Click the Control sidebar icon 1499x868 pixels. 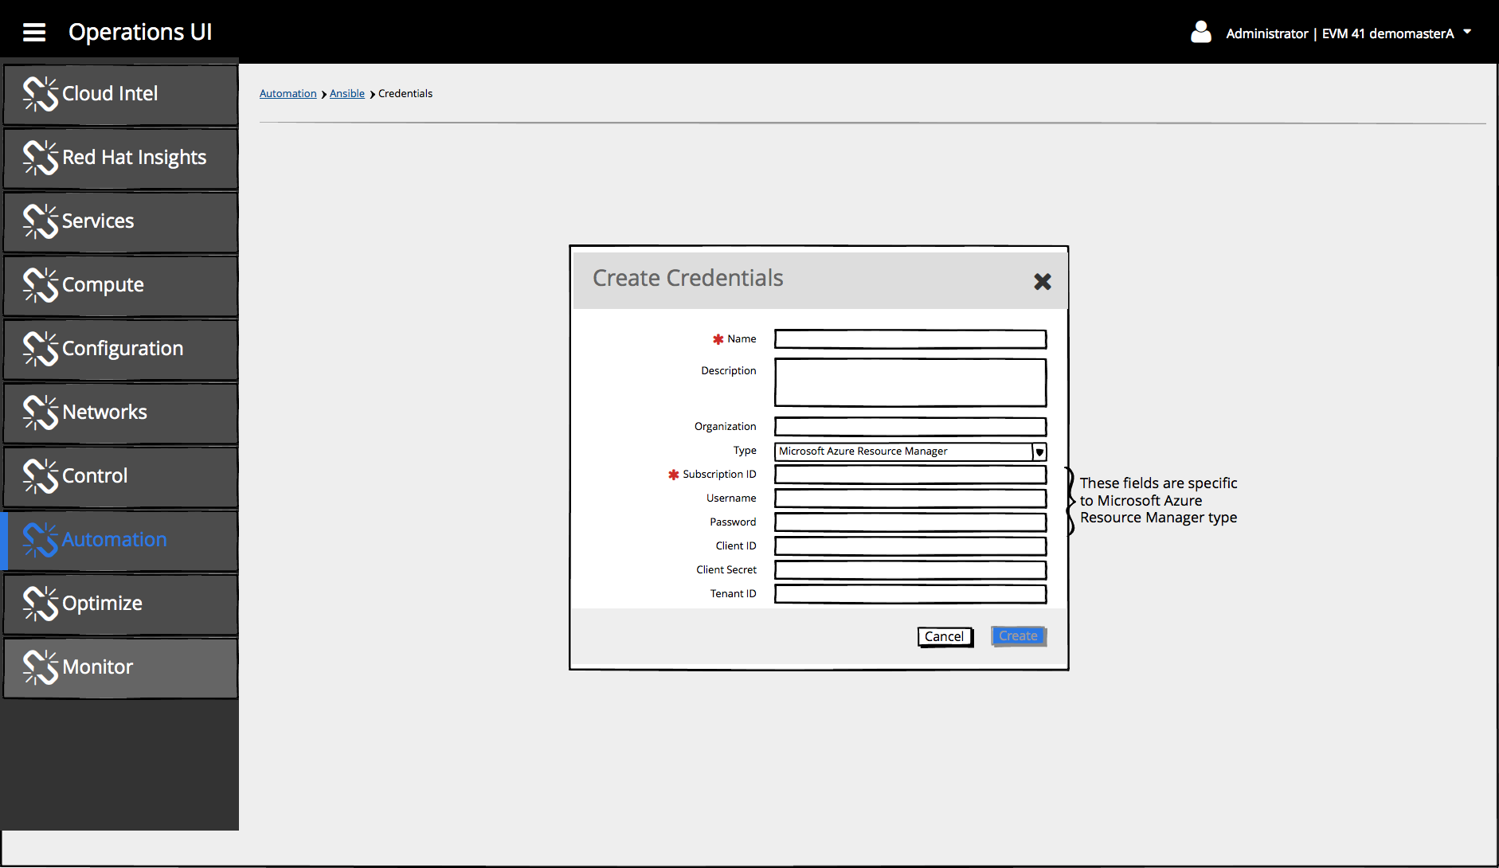click(41, 476)
